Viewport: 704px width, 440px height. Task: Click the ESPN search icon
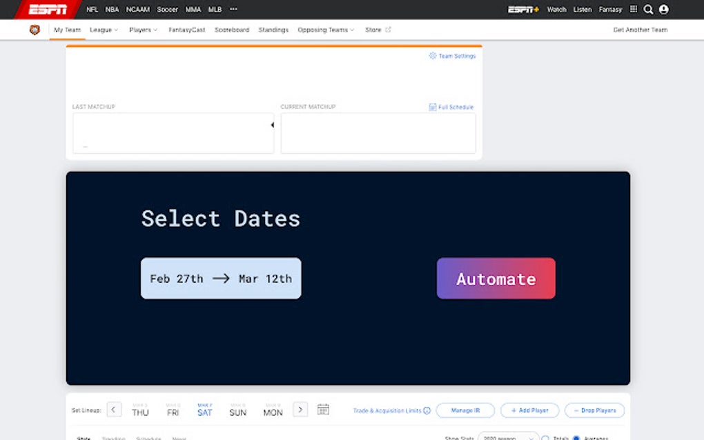(x=649, y=10)
